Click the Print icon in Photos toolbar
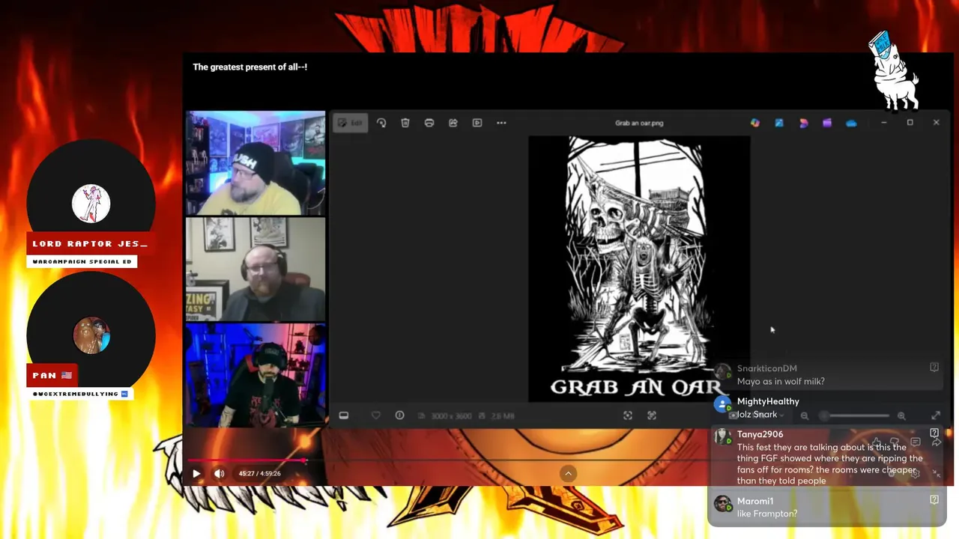Viewport: 959px width, 539px height. point(429,123)
